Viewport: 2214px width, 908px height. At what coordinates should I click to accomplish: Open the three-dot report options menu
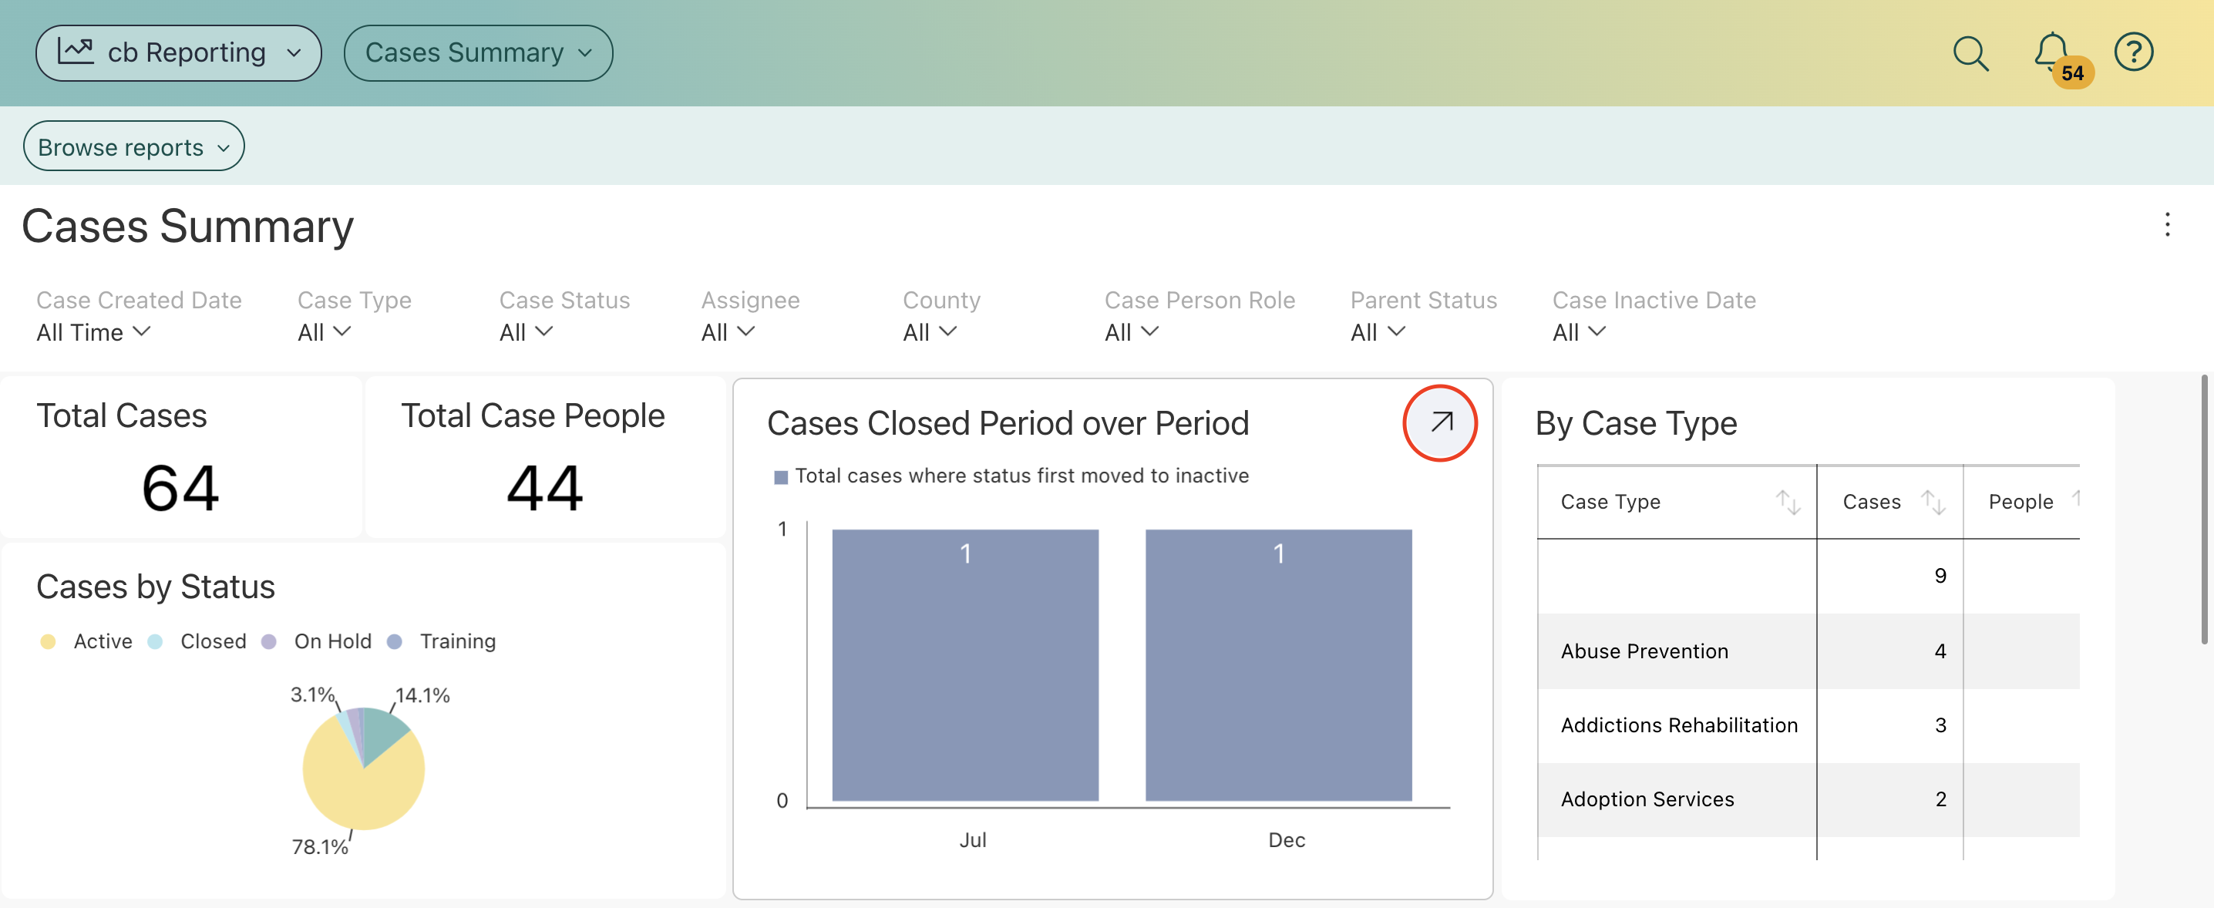[2167, 225]
